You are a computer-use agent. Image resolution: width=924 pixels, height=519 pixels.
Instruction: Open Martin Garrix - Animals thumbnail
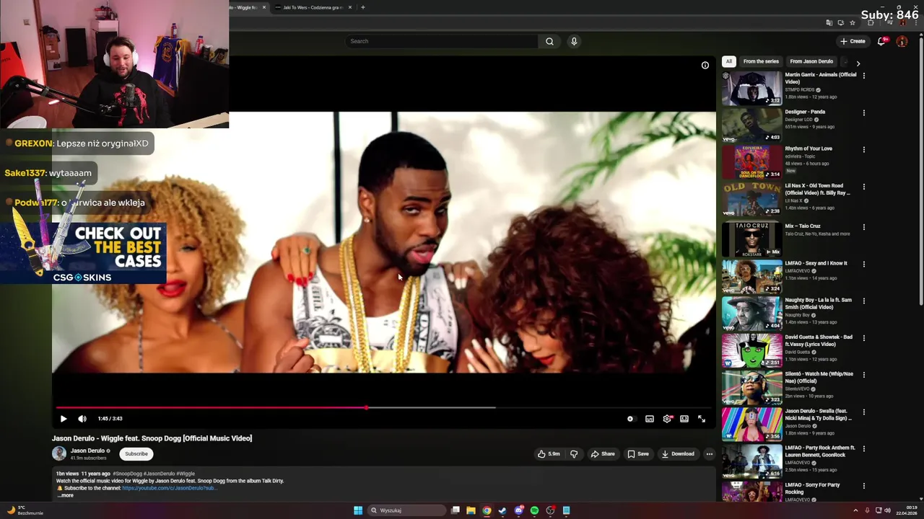pos(751,88)
